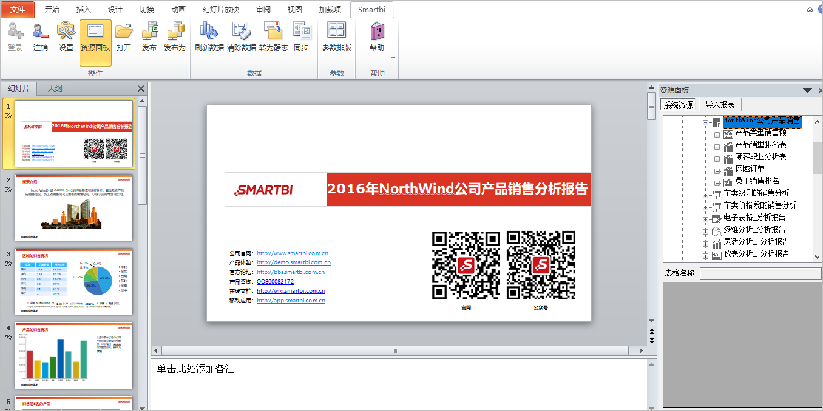Open the 加载项 ribbon tab
Image resolution: width=823 pixels, height=411 pixels.
coord(330,10)
